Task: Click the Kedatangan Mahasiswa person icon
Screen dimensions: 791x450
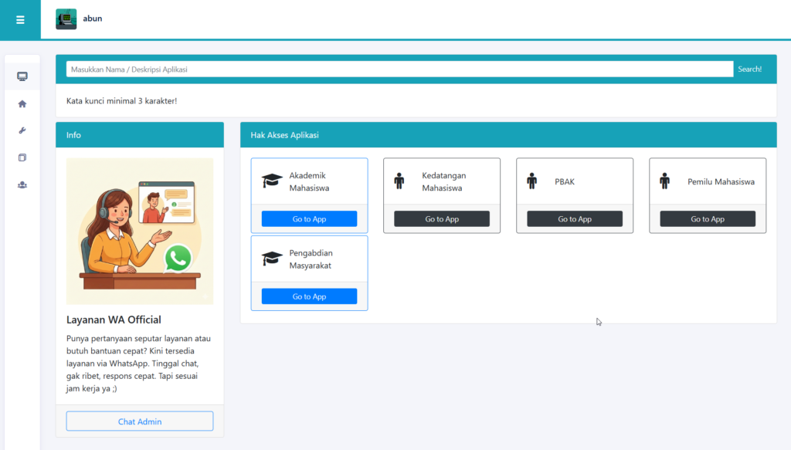Action: click(x=399, y=181)
